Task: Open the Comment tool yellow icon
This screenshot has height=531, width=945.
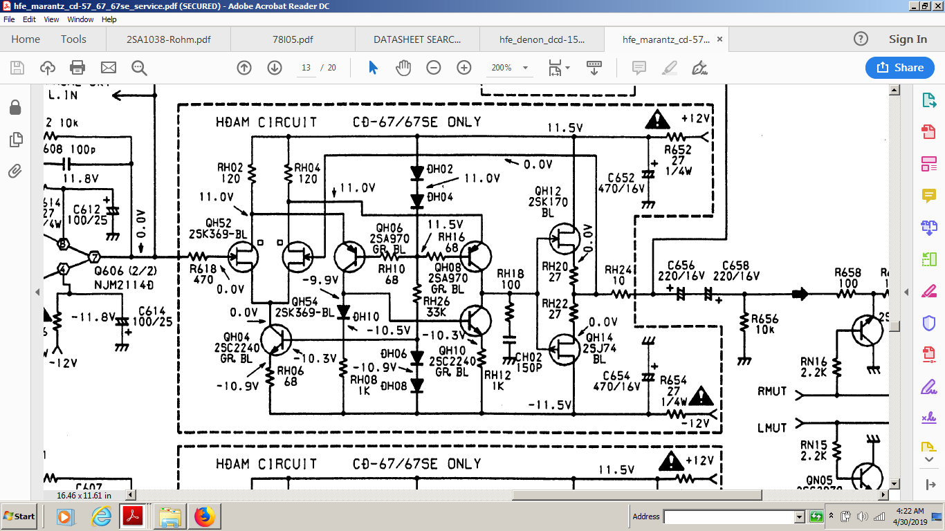Action: [x=928, y=196]
